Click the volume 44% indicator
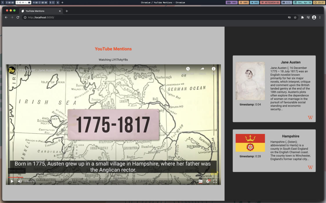Viewport: 326px width, 203px height. coord(254,3)
